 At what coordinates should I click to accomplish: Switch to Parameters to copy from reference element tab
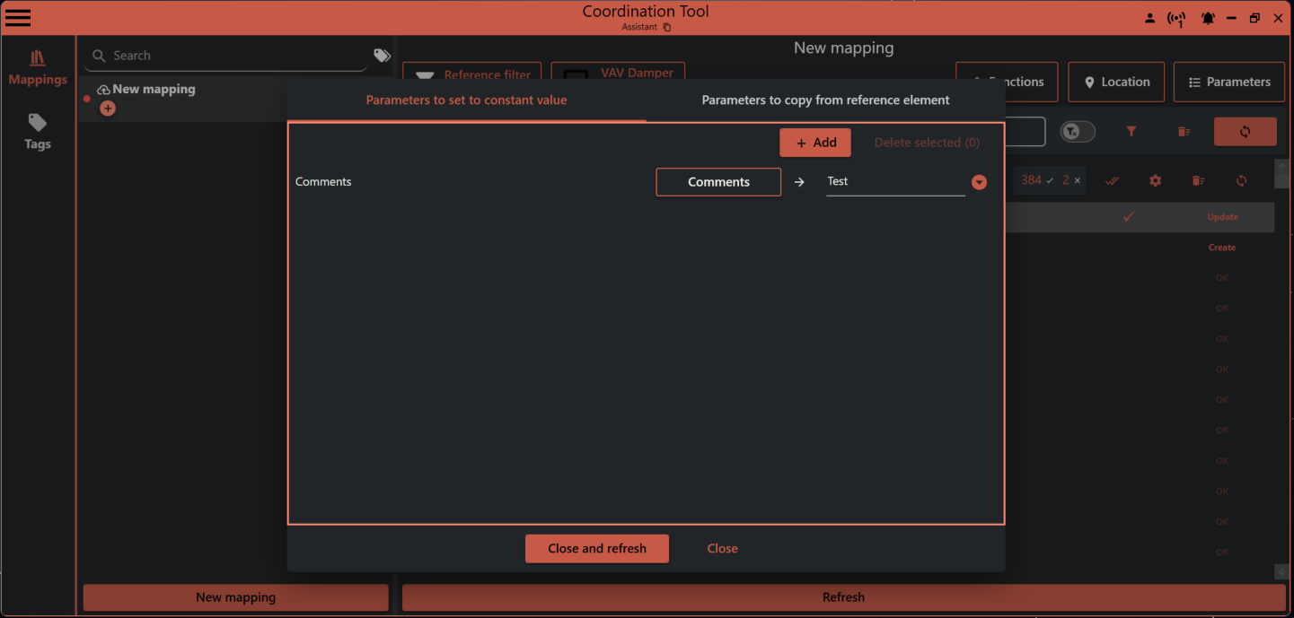pos(825,100)
